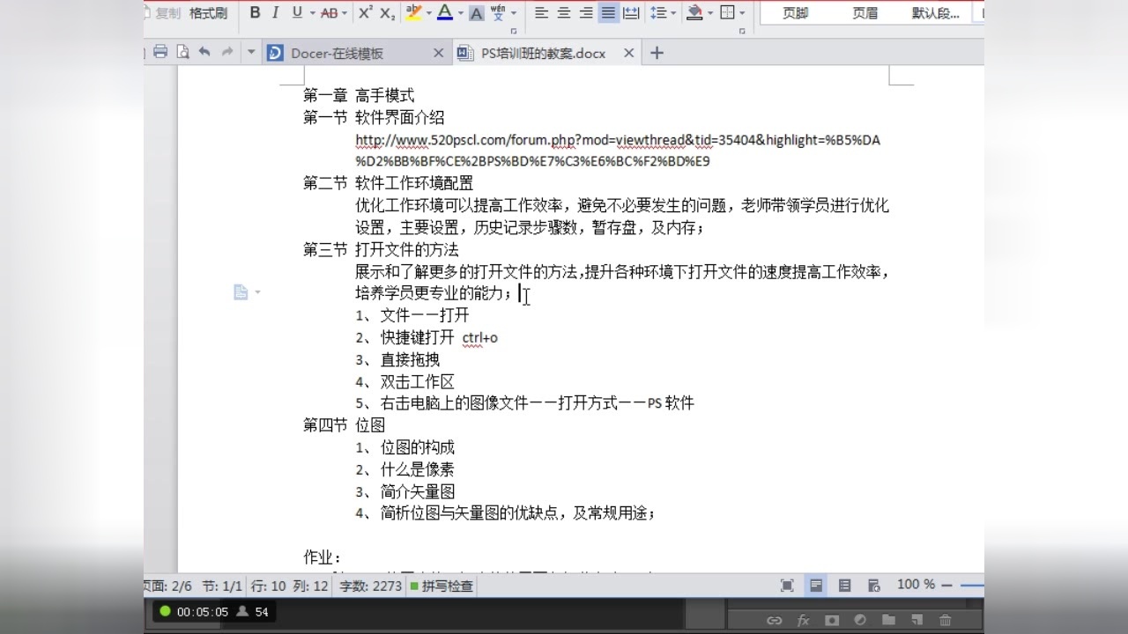Create new group folder in Photoshop panel
Viewport: 1128px width, 634px height.
click(x=888, y=620)
